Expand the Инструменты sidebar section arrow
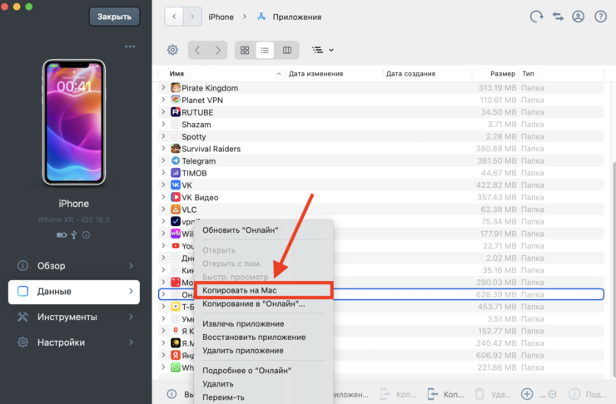The width and height of the screenshot is (616, 404). pos(132,317)
